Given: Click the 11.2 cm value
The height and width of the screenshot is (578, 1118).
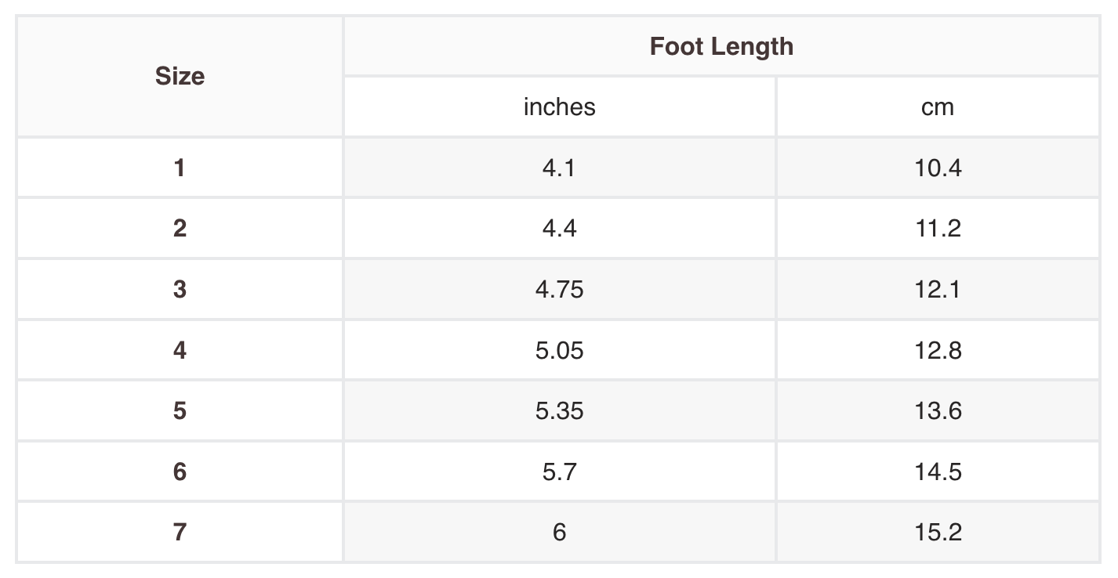Looking at the screenshot, I should point(938,228).
